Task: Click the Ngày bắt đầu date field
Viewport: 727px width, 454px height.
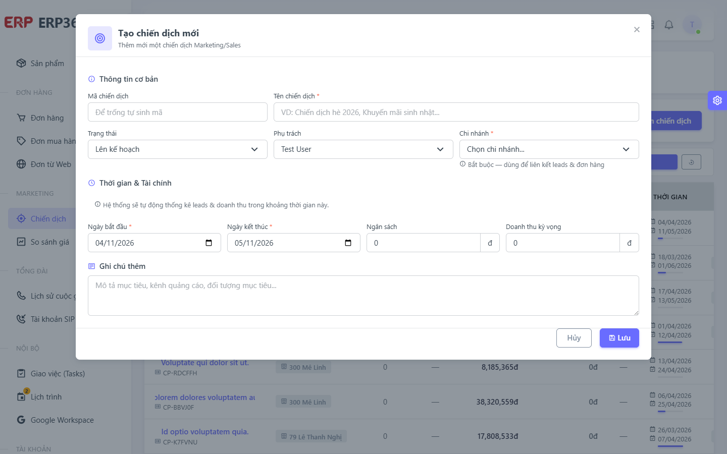Action: pyautogui.click(x=154, y=243)
